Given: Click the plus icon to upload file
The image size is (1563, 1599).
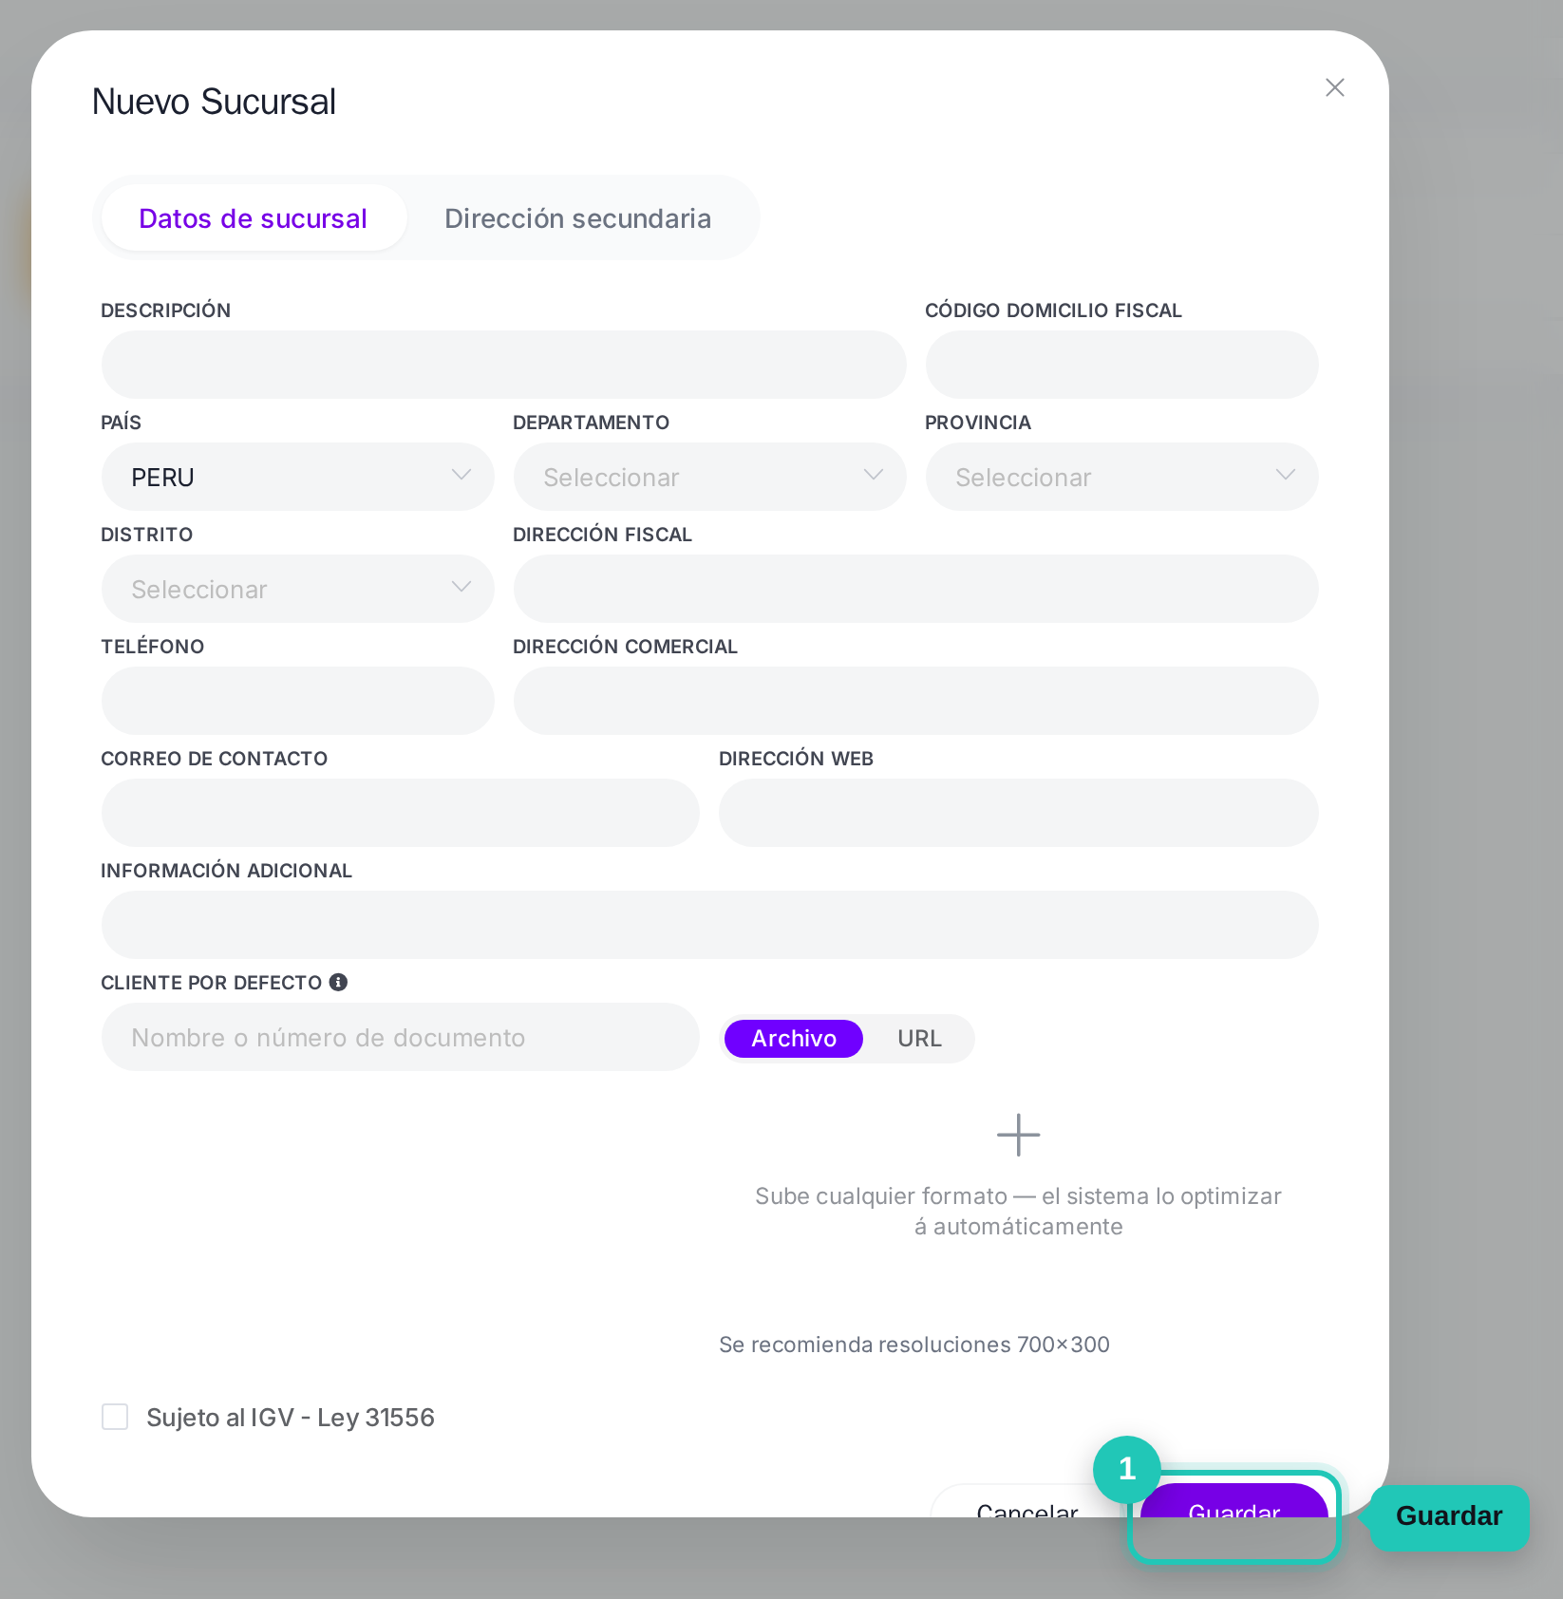Looking at the screenshot, I should point(1018,1135).
